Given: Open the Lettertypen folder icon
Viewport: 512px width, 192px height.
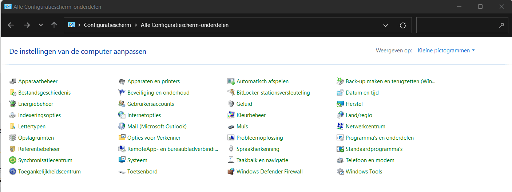Looking at the screenshot, I should click(13, 127).
